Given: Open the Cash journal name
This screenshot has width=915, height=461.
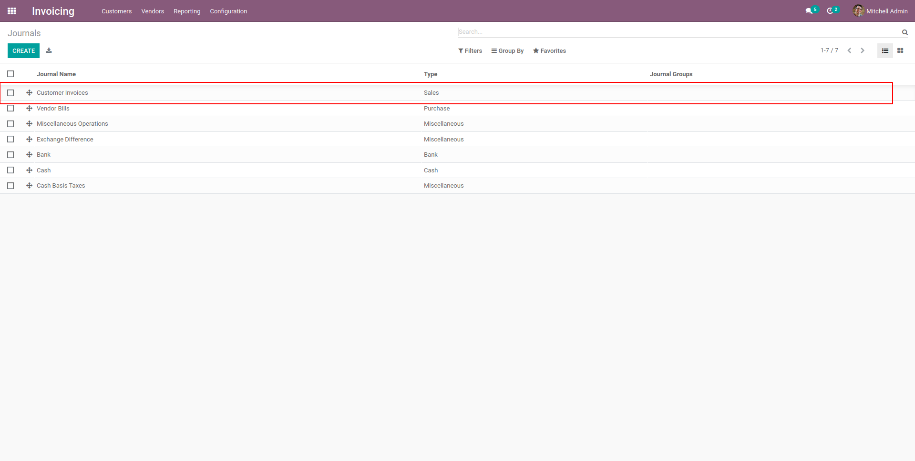Looking at the screenshot, I should 43,170.
